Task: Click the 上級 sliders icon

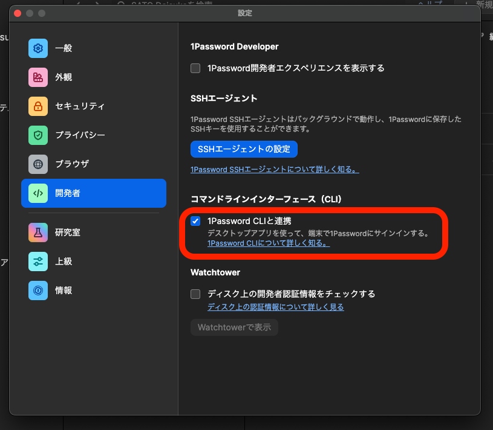Action: (38, 262)
